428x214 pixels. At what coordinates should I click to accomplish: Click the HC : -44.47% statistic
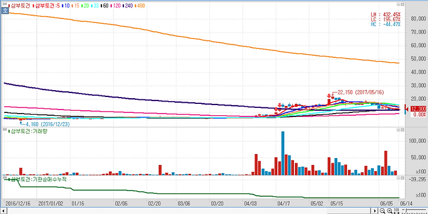(x=385, y=25)
